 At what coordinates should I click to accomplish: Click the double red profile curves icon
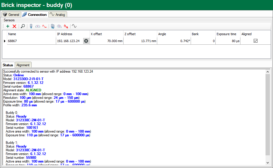coord(66,26)
